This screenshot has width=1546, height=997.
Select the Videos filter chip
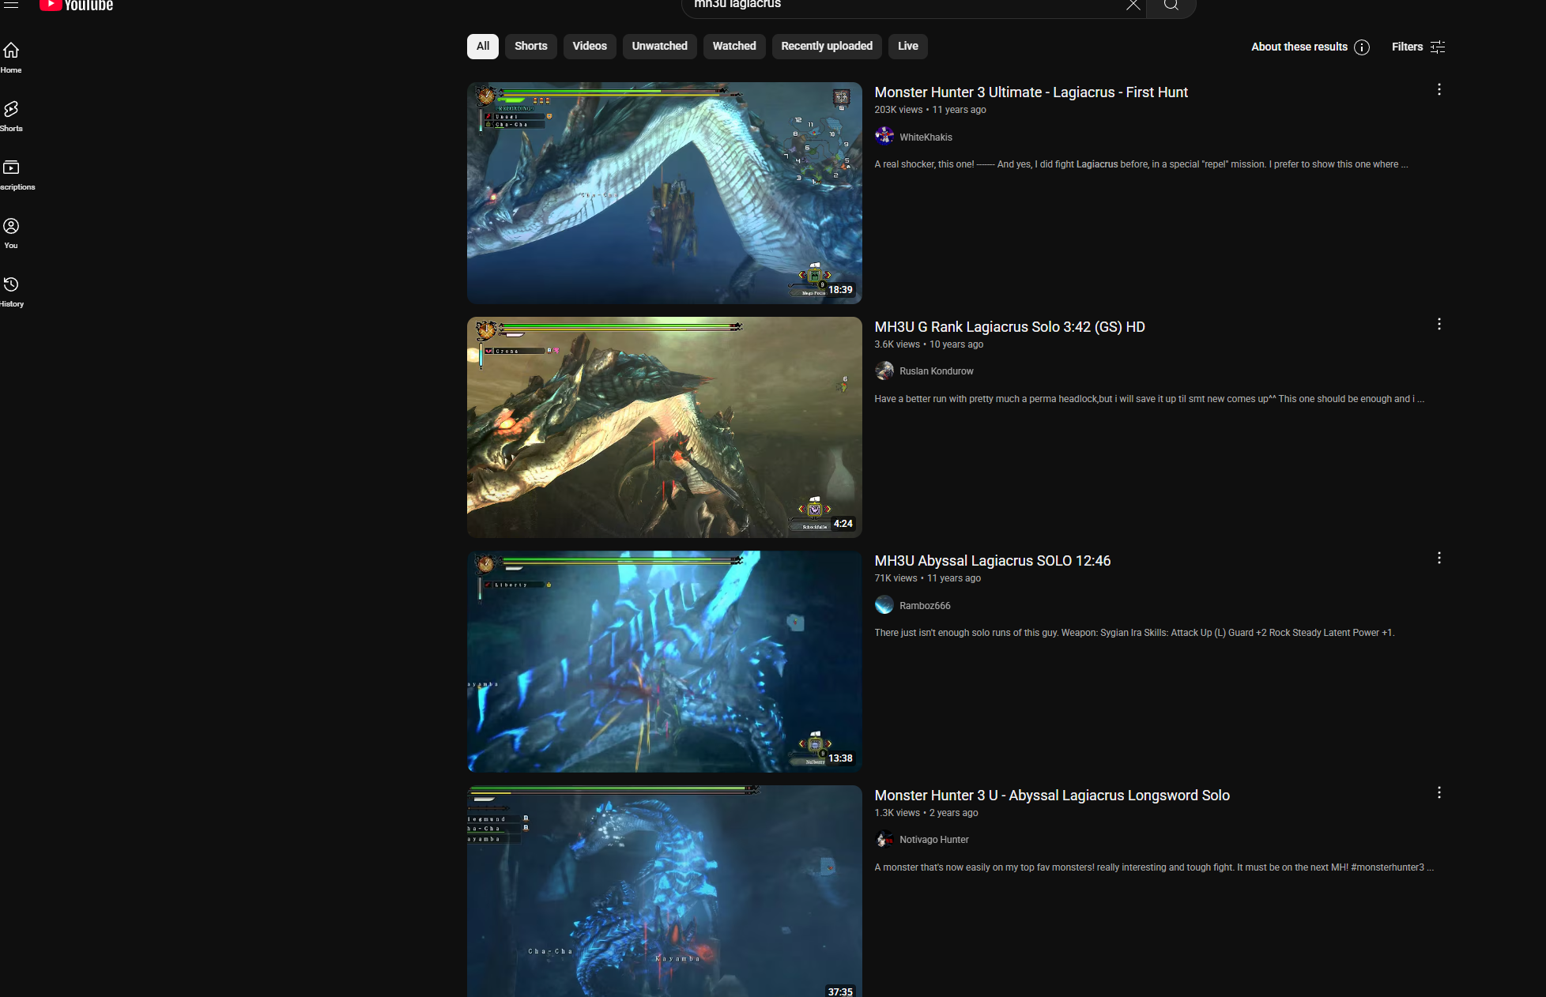click(x=590, y=47)
